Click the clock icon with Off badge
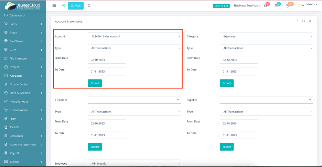 pyautogui.click(x=288, y=6)
